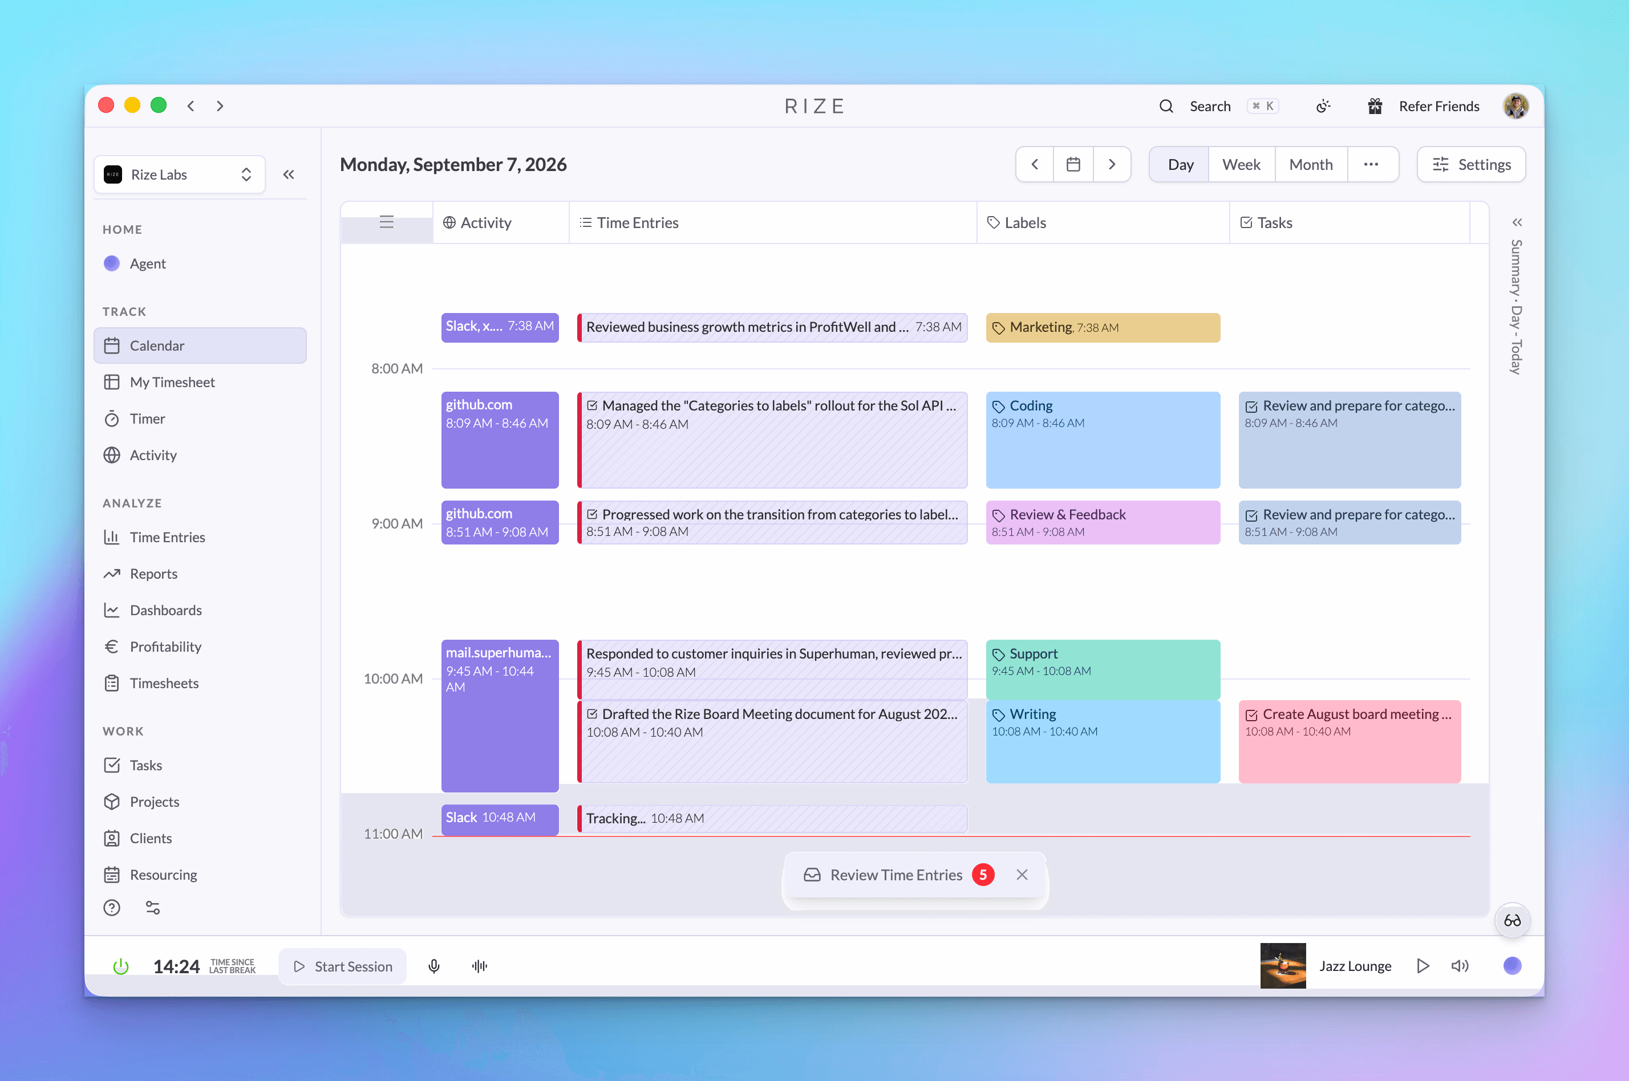This screenshot has width=1629, height=1081.
Task: Open the user profile avatar
Action: tap(1516, 106)
